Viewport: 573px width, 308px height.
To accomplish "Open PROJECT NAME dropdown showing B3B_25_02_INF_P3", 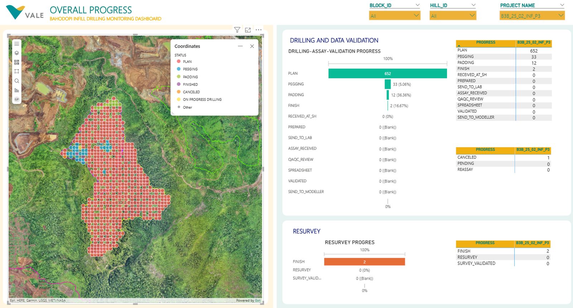I will pos(532,16).
